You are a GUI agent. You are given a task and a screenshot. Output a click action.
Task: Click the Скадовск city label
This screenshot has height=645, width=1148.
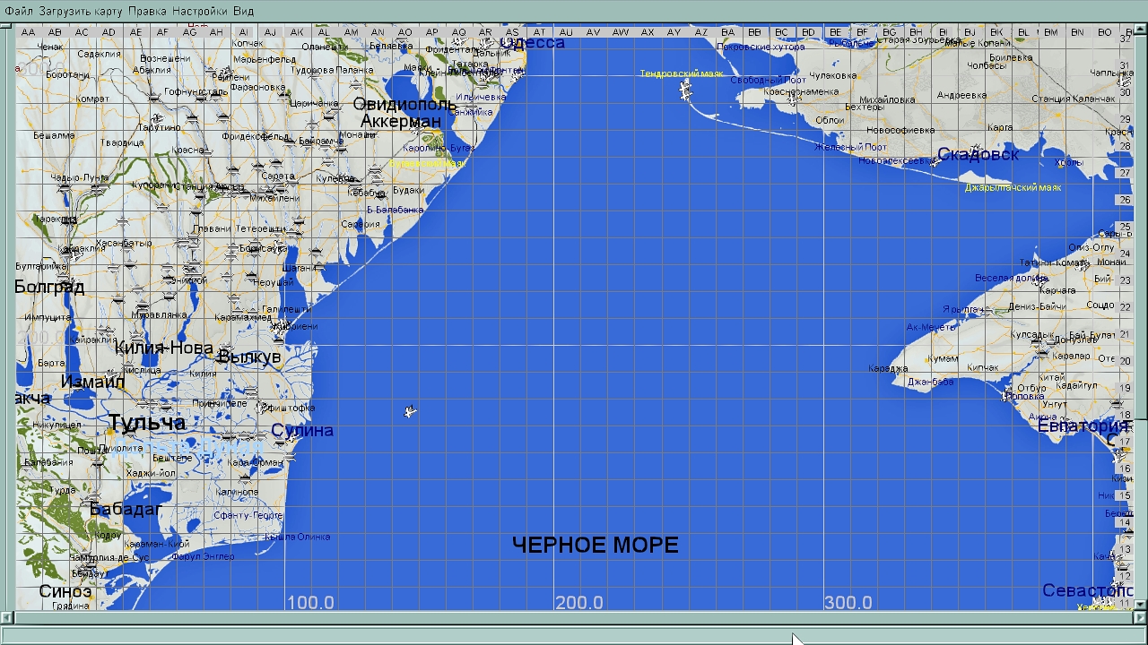point(978,154)
